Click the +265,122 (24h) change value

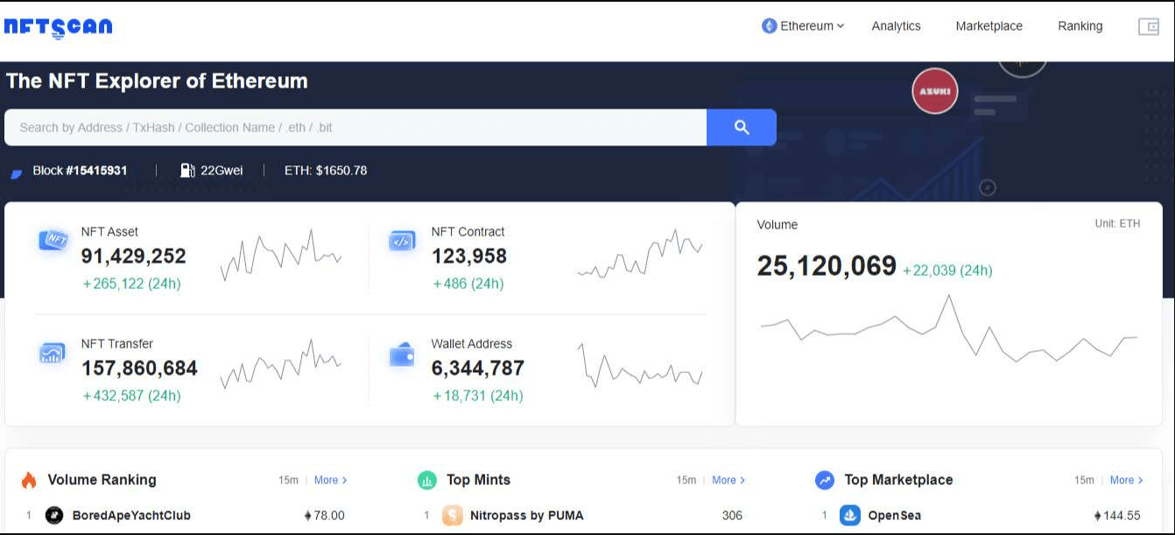tap(131, 284)
